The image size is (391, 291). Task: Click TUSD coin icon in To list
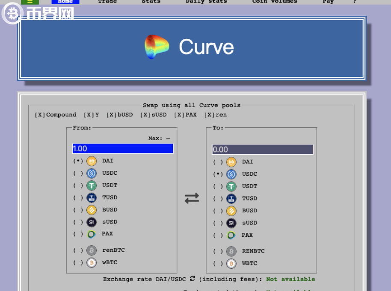(x=231, y=199)
